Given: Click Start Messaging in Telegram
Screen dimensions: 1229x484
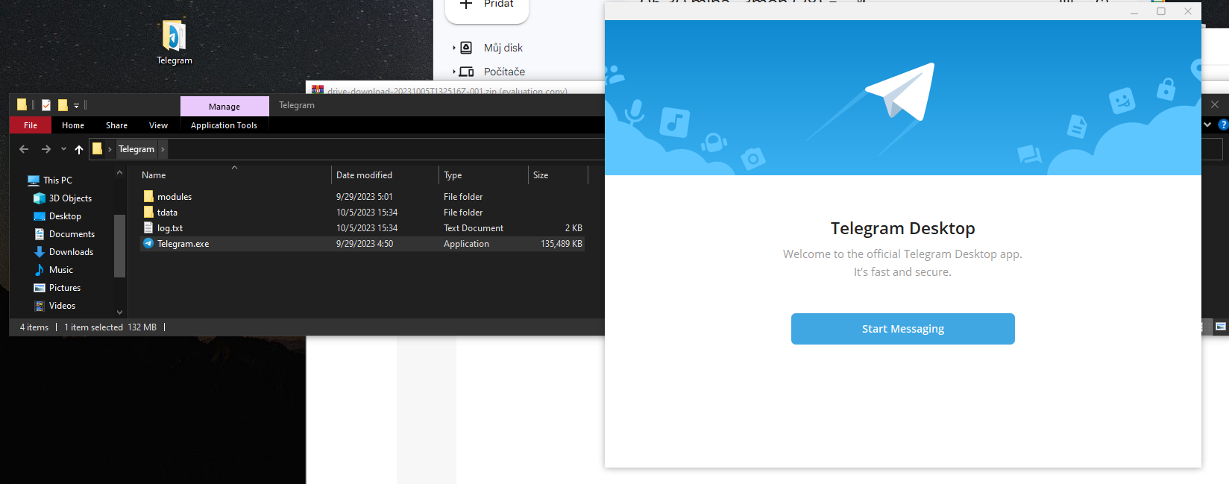Looking at the screenshot, I should click(903, 329).
